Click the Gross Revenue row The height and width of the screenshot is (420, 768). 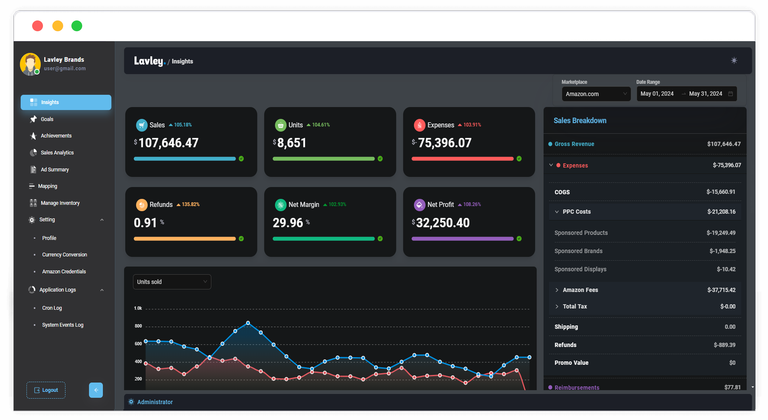(x=645, y=144)
